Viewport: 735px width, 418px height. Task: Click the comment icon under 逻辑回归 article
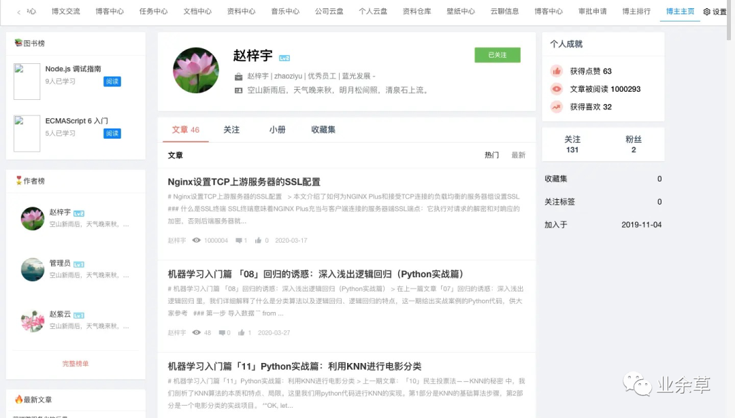tap(222, 333)
